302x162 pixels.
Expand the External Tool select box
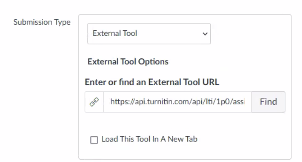tap(149, 34)
